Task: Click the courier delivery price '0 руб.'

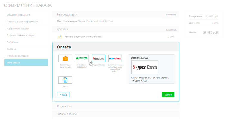Action: (x=171, y=36)
